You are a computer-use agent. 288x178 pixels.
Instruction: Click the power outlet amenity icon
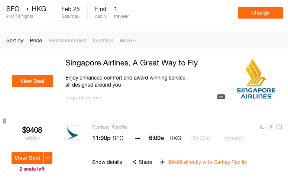(x=271, y=127)
